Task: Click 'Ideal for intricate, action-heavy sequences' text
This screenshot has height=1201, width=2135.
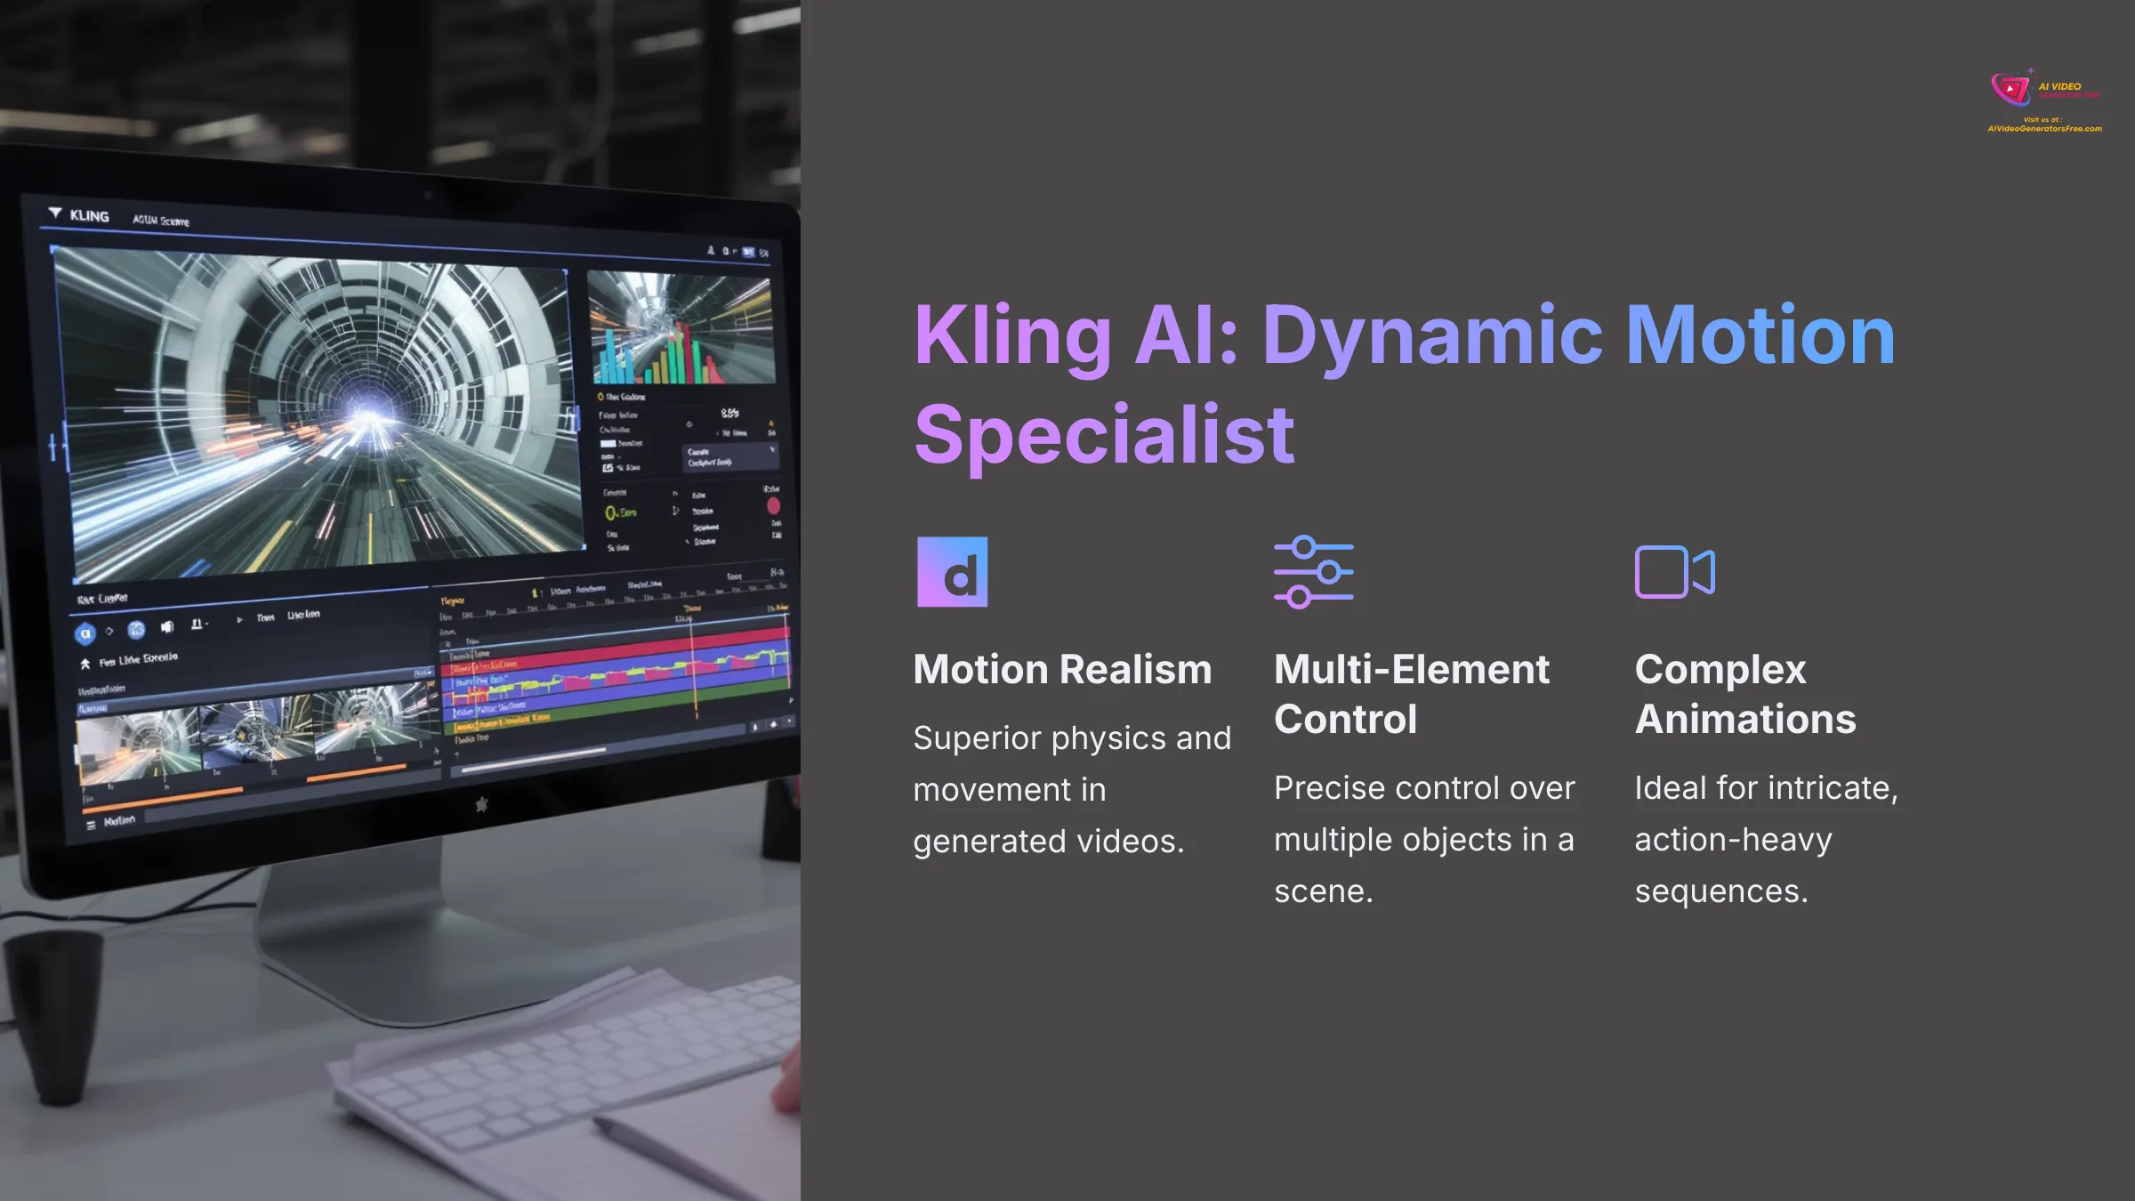Action: (1767, 839)
